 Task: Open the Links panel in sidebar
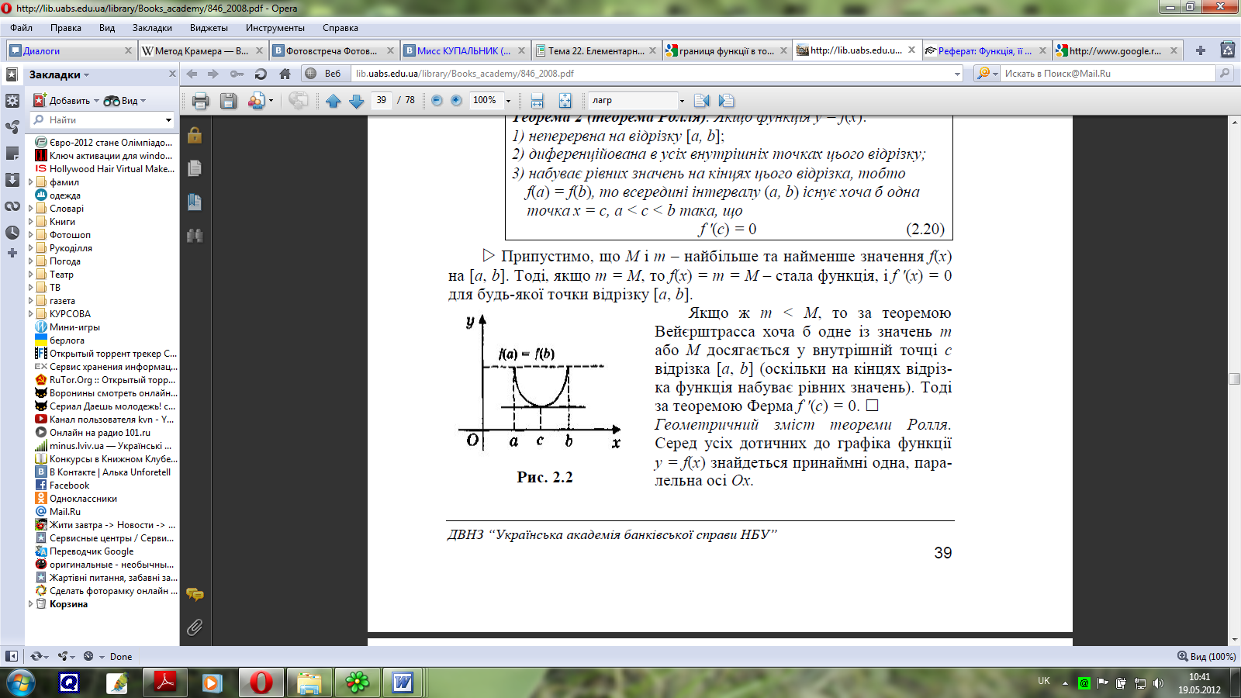(x=12, y=206)
